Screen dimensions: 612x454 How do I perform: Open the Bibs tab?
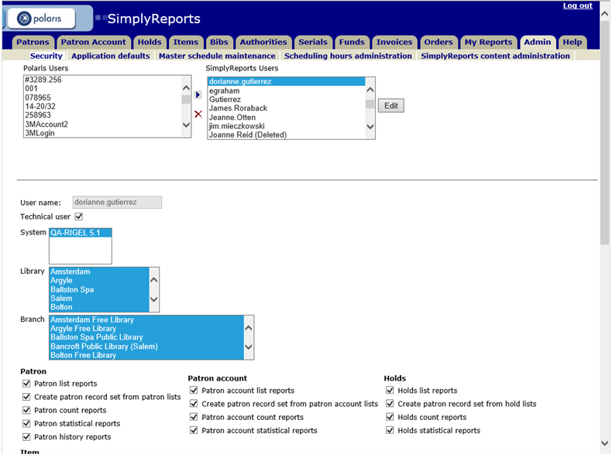click(219, 42)
